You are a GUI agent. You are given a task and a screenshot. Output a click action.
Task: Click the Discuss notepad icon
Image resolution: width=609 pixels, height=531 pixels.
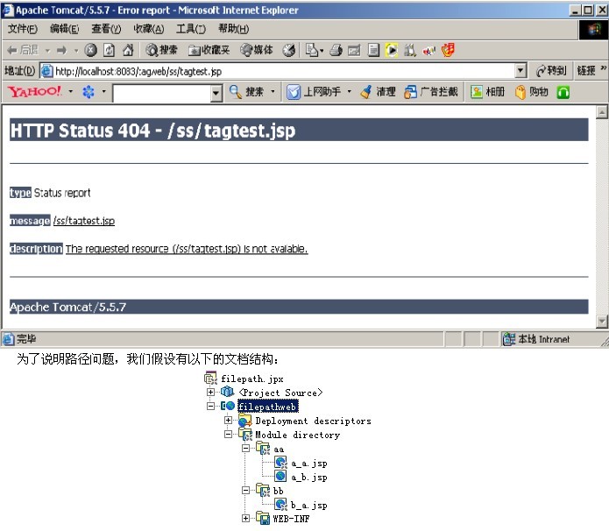(373, 50)
